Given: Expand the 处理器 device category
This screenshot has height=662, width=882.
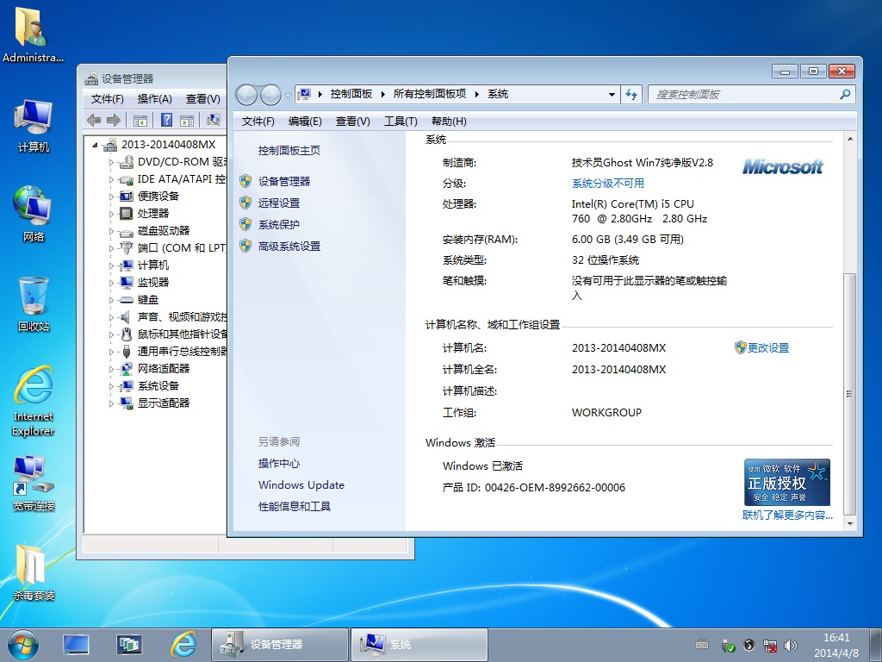Looking at the screenshot, I should click(x=111, y=214).
